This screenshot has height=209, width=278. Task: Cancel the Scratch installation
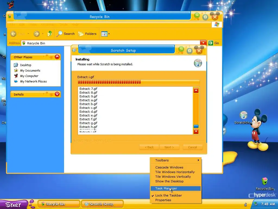point(192,147)
